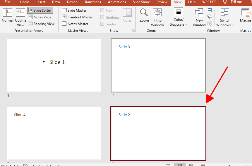Open the Transitions tab

92,2
